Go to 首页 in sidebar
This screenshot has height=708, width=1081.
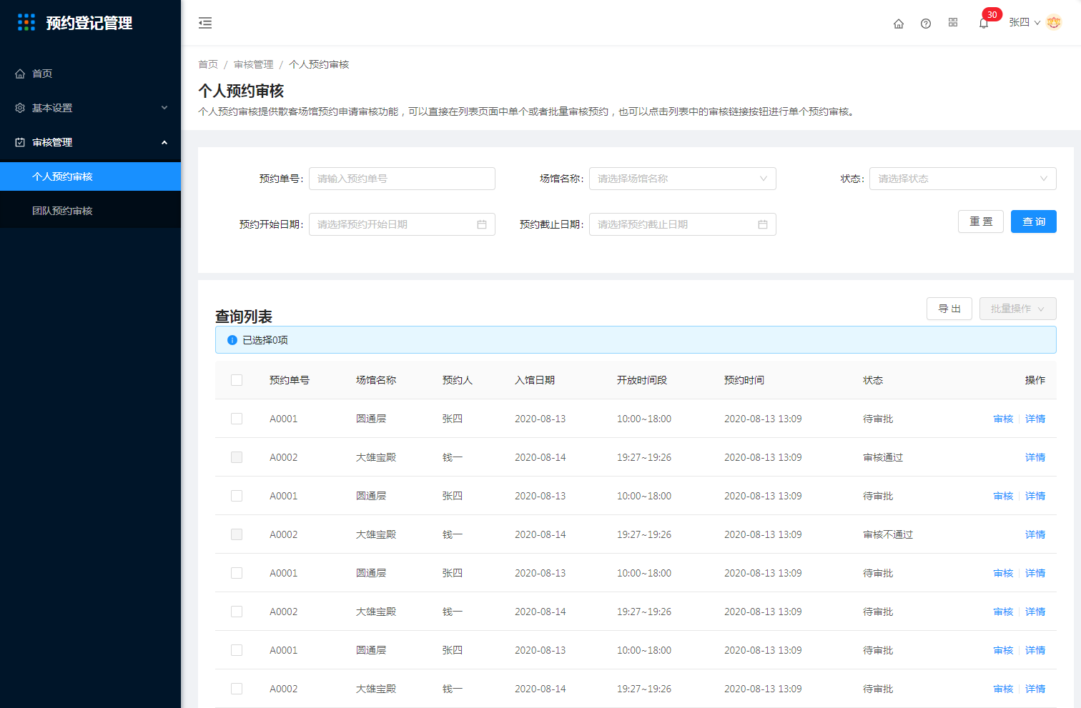pos(90,74)
